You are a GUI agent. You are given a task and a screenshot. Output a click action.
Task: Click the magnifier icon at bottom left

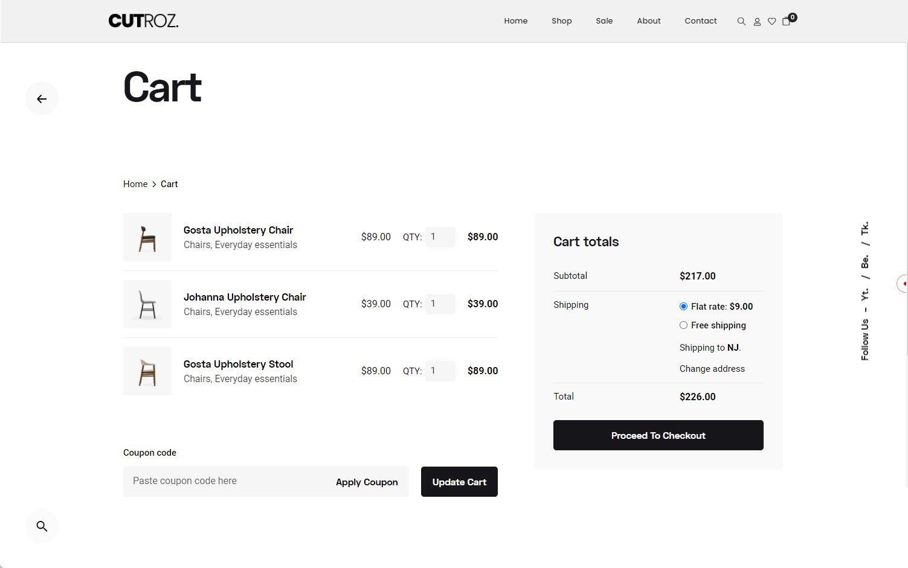click(41, 526)
